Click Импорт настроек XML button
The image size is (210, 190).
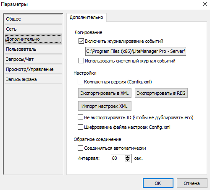[105, 106]
